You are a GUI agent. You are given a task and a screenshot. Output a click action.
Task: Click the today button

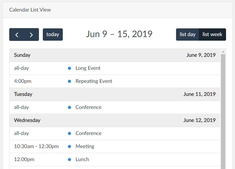tap(53, 35)
